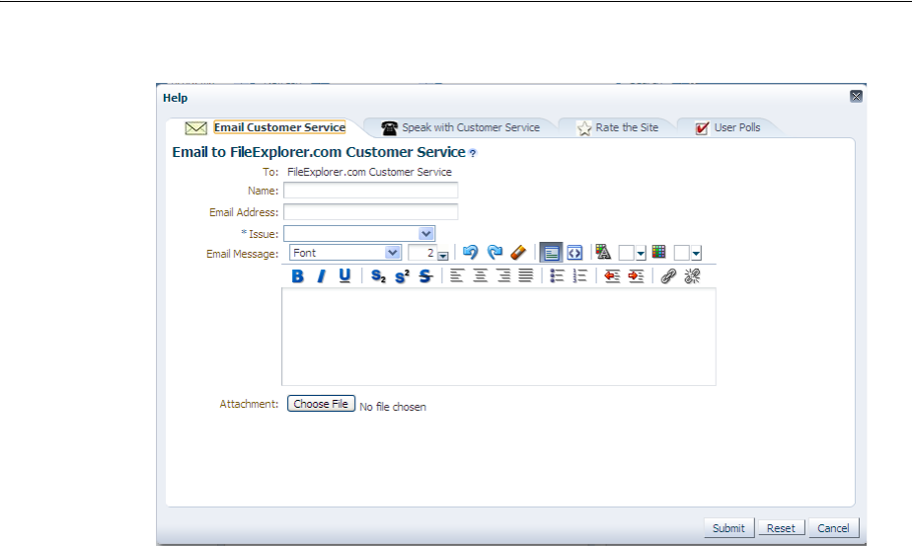The height and width of the screenshot is (546, 912).
Task: Apply Subscript formatting
Action: click(x=379, y=275)
